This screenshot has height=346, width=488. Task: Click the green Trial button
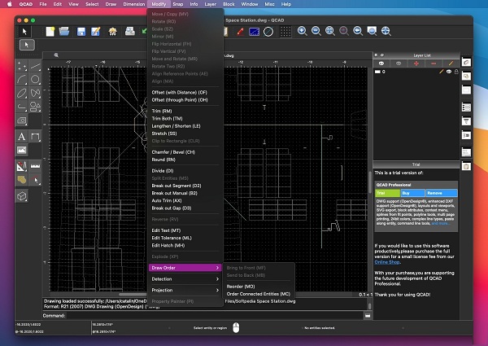point(387,193)
